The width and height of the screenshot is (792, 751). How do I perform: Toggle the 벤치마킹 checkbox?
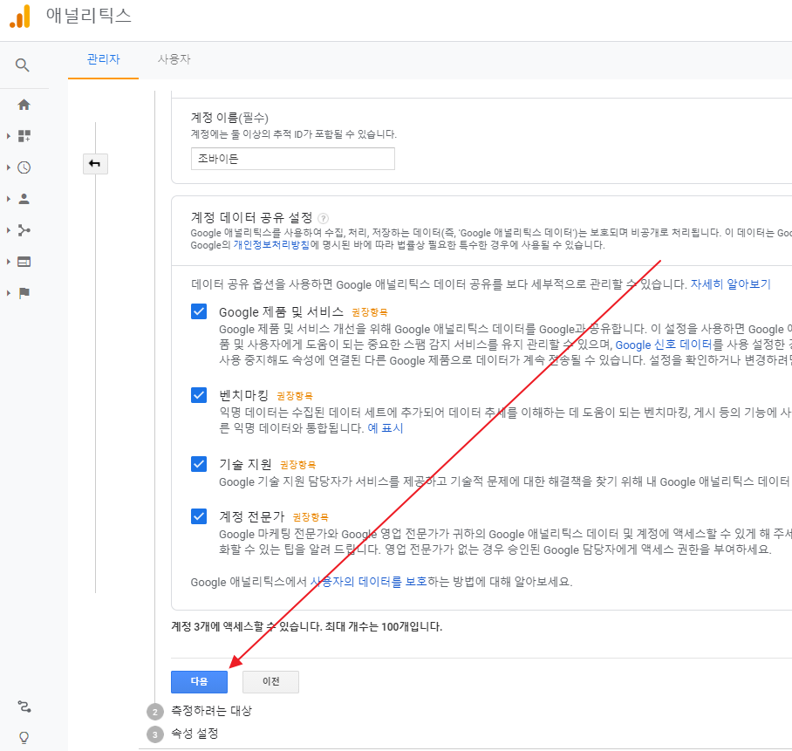tap(199, 395)
